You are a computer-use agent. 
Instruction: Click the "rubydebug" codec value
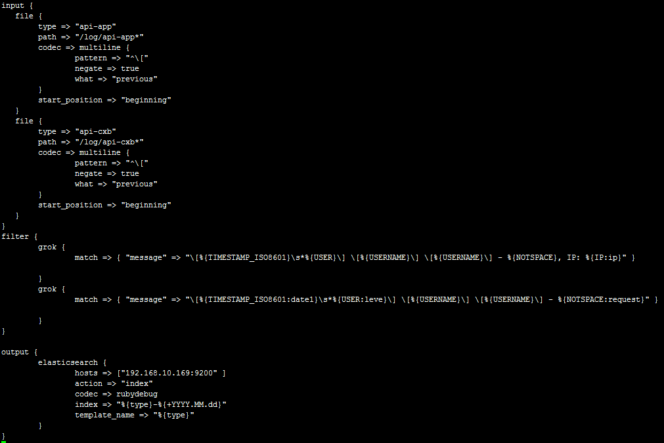(x=137, y=394)
